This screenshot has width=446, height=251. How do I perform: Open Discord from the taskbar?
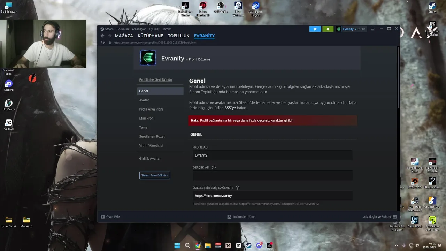tap(259, 245)
